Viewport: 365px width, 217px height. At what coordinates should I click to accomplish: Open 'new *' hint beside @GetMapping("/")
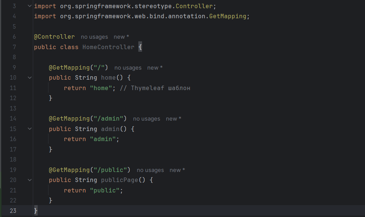point(155,68)
